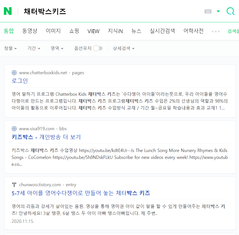The height and width of the screenshot is (235, 239).
Task: Click the snippet starting 영어의 리듬과 강세가
Action: (x=119, y=210)
